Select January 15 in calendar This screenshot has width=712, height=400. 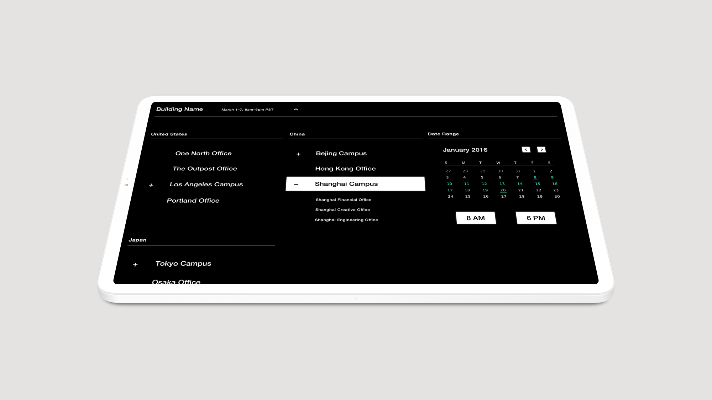(537, 184)
